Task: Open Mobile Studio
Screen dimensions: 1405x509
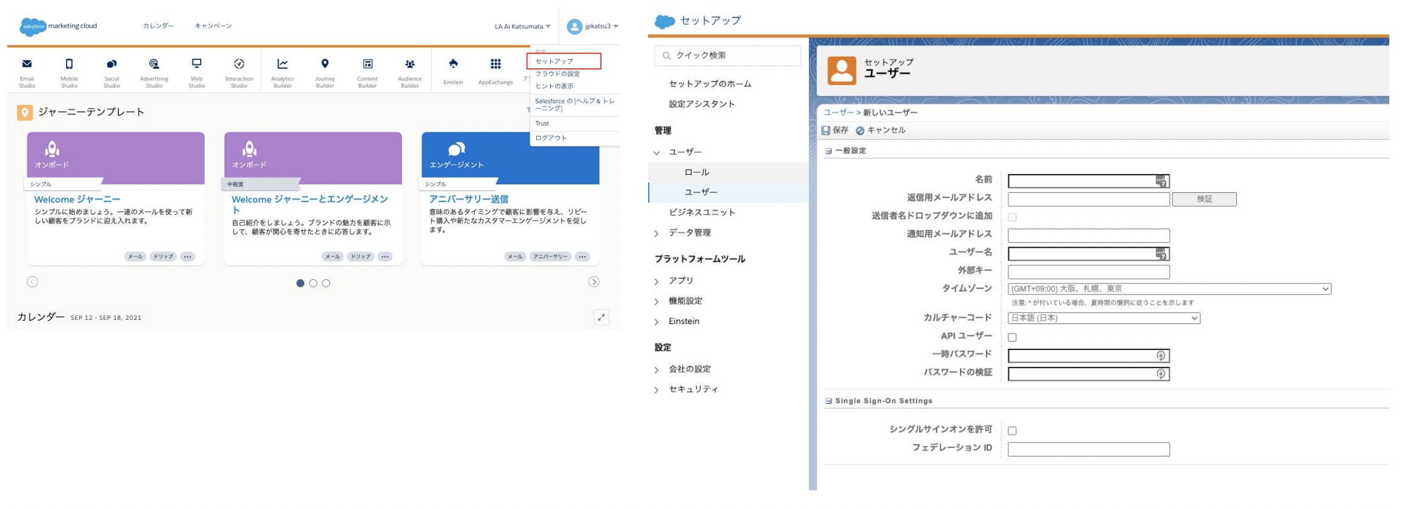Action: click(x=69, y=73)
